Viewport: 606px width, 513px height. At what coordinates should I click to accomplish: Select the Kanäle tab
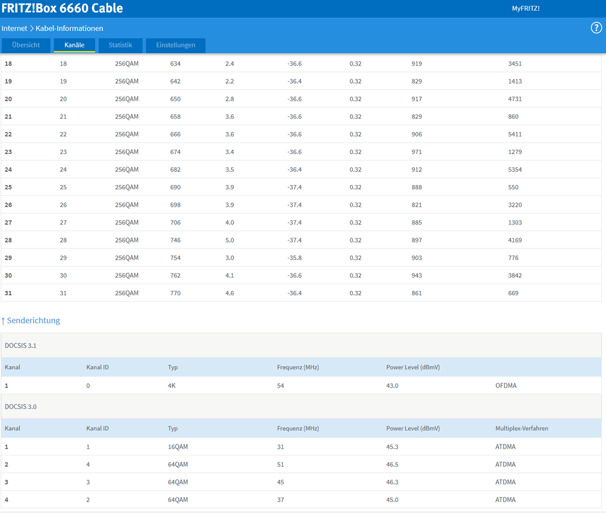click(74, 45)
